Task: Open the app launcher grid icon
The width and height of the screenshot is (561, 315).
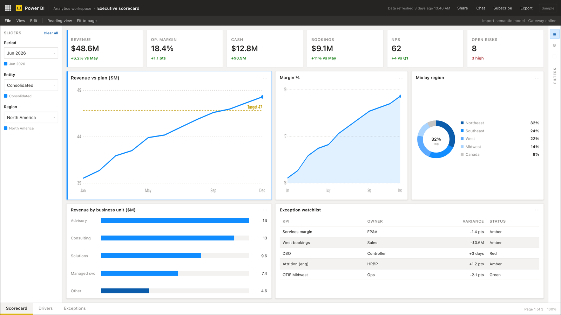Action: point(8,8)
